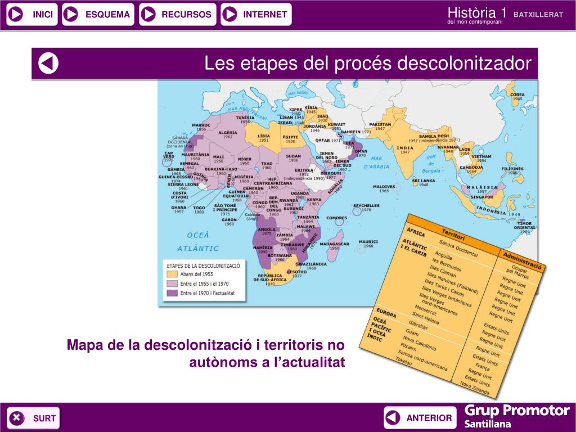Click the INDONÈSIA 1949 label on map
Viewport: 576px width, 432px height.
coord(498,211)
